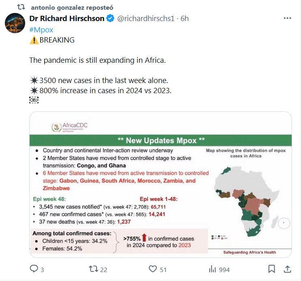Bookmark this post
This screenshot has height=281, width=301.
click(x=271, y=269)
